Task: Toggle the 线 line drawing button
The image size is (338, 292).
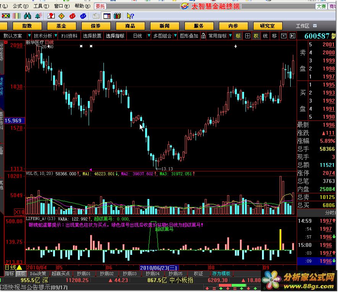Action: (265, 36)
